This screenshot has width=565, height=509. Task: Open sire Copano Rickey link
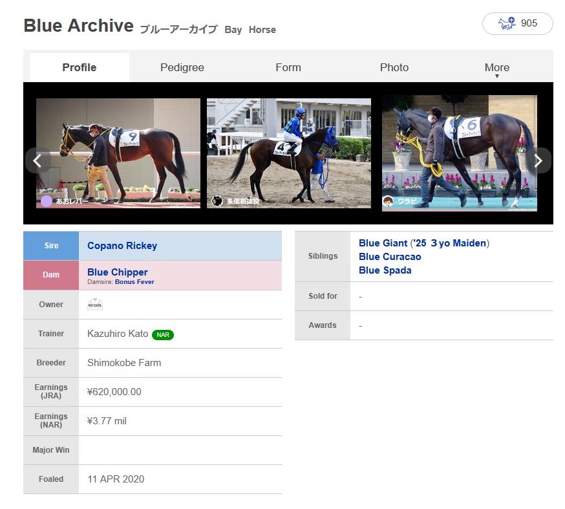click(x=122, y=246)
